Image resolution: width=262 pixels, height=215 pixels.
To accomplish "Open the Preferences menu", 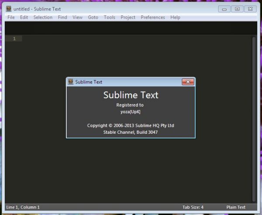I will [153, 17].
